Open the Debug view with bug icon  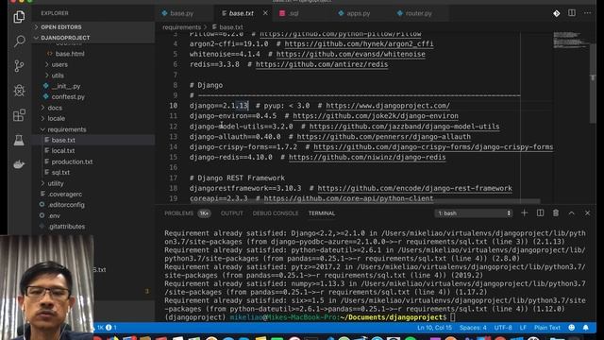[19, 91]
